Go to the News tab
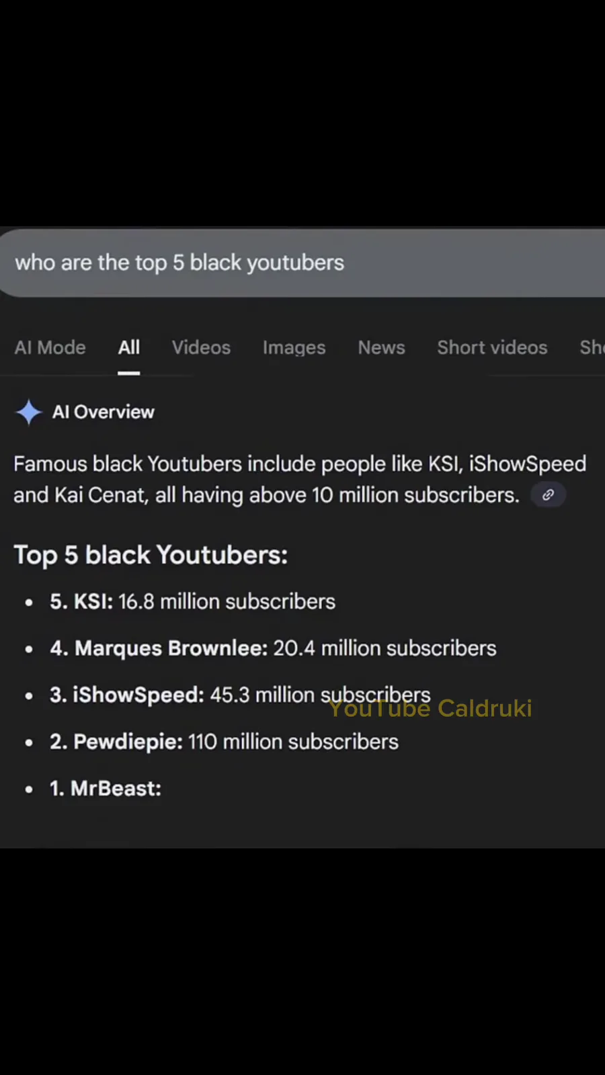Viewport: 605px width, 1075px height. pyautogui.click(x=381, y=347)
